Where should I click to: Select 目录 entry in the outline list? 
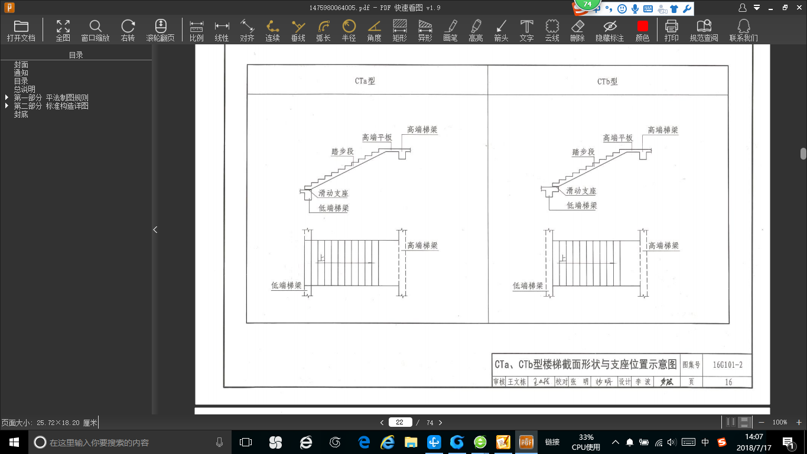coord(21,81)
